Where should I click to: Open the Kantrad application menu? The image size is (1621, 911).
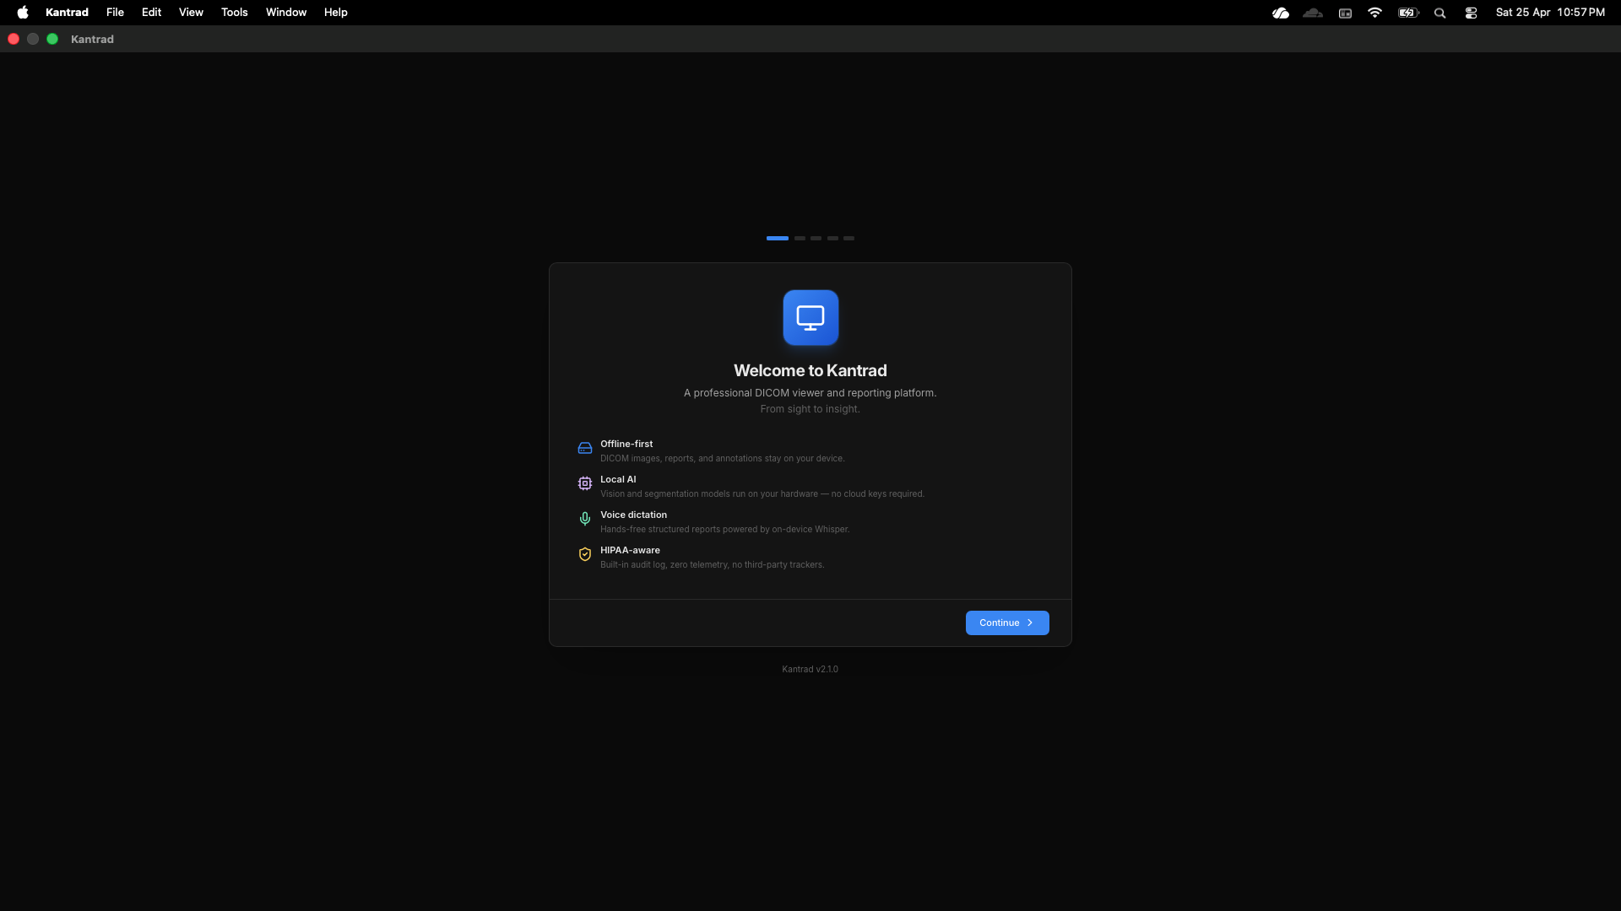pyautogui.click(x=67, y=13)
